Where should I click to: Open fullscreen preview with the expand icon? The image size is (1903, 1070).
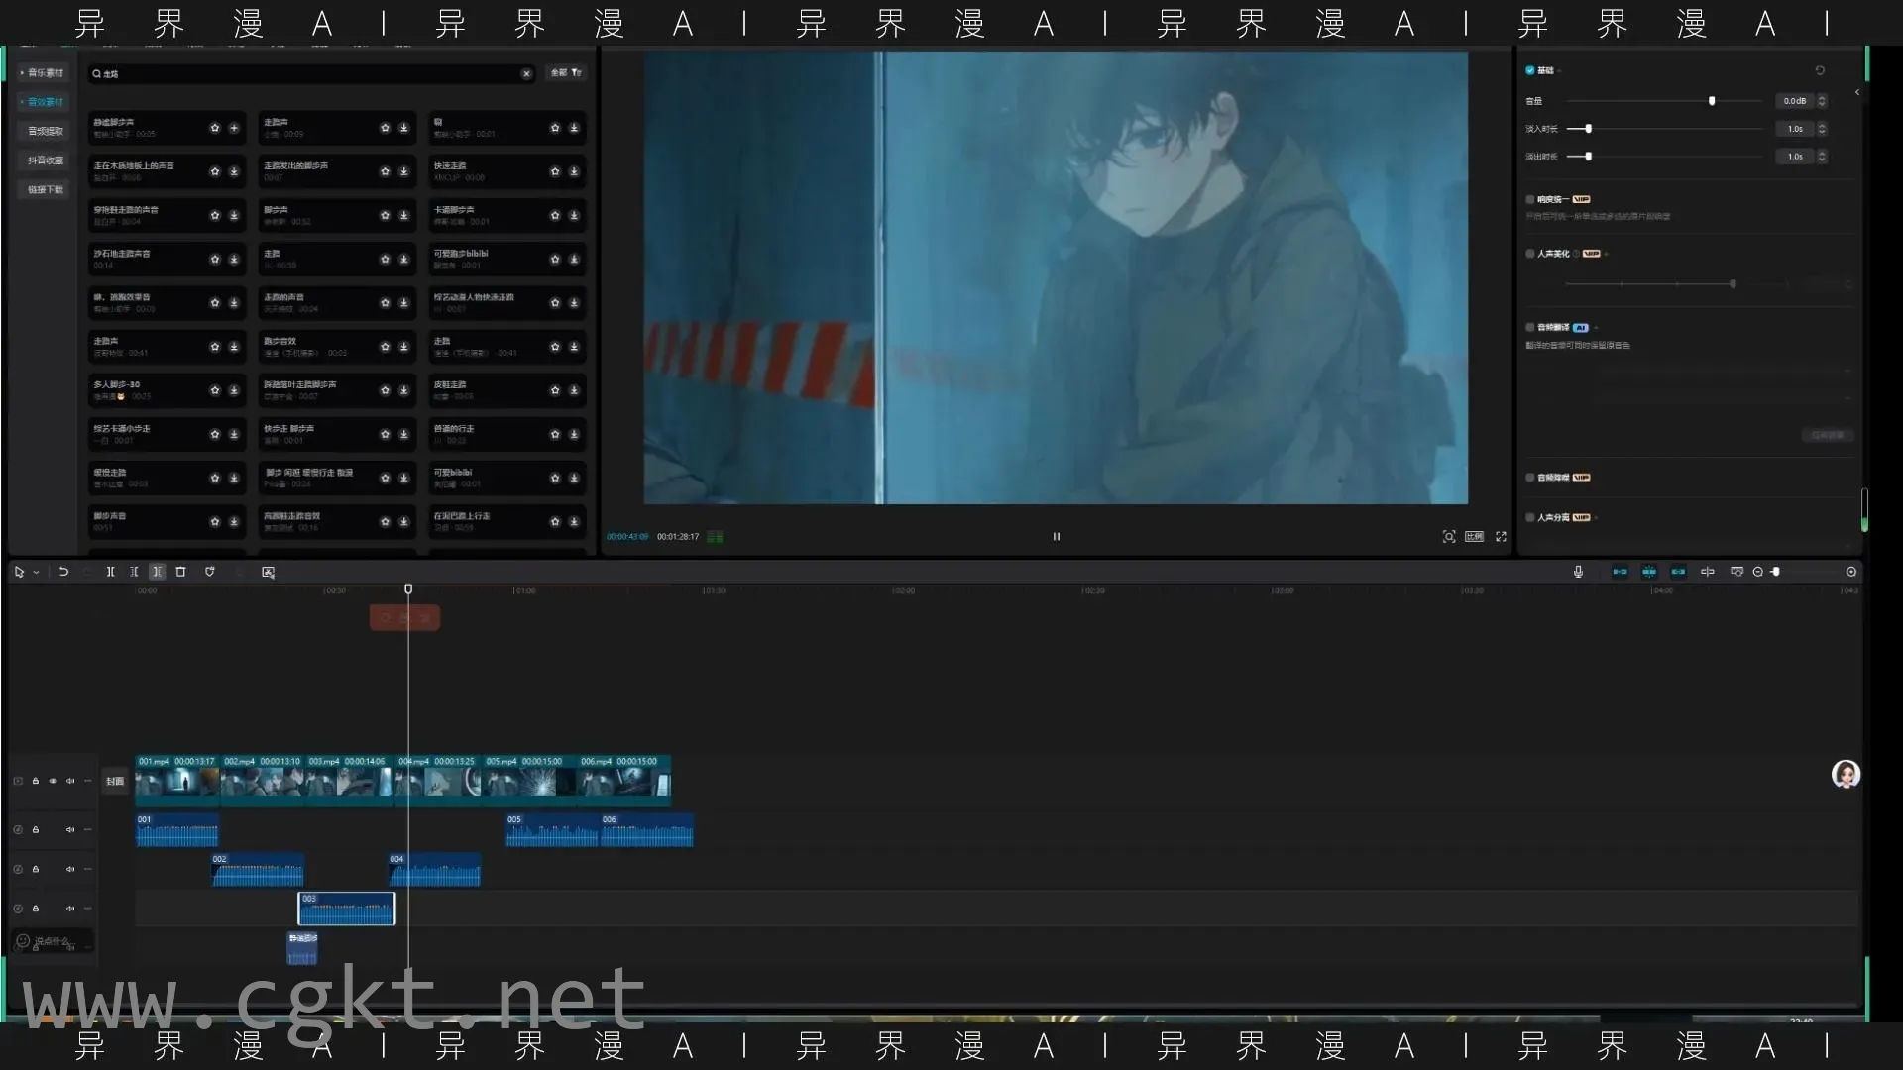pos(1501,536)
